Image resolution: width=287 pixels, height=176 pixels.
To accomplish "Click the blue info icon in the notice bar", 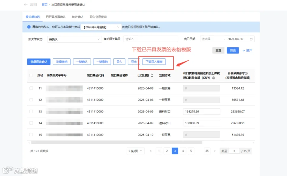I will (29, 27).
